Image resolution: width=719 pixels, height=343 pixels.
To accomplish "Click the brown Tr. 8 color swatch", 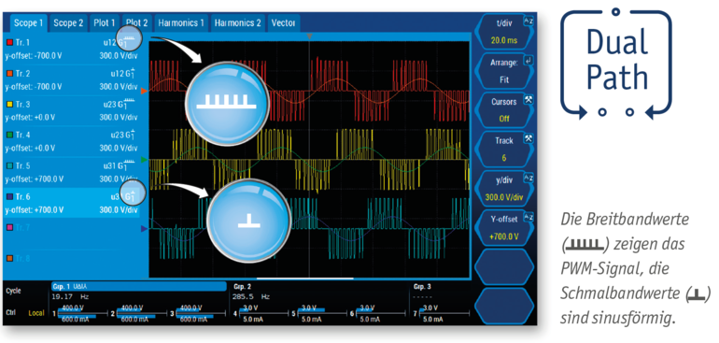I will 9,259.
